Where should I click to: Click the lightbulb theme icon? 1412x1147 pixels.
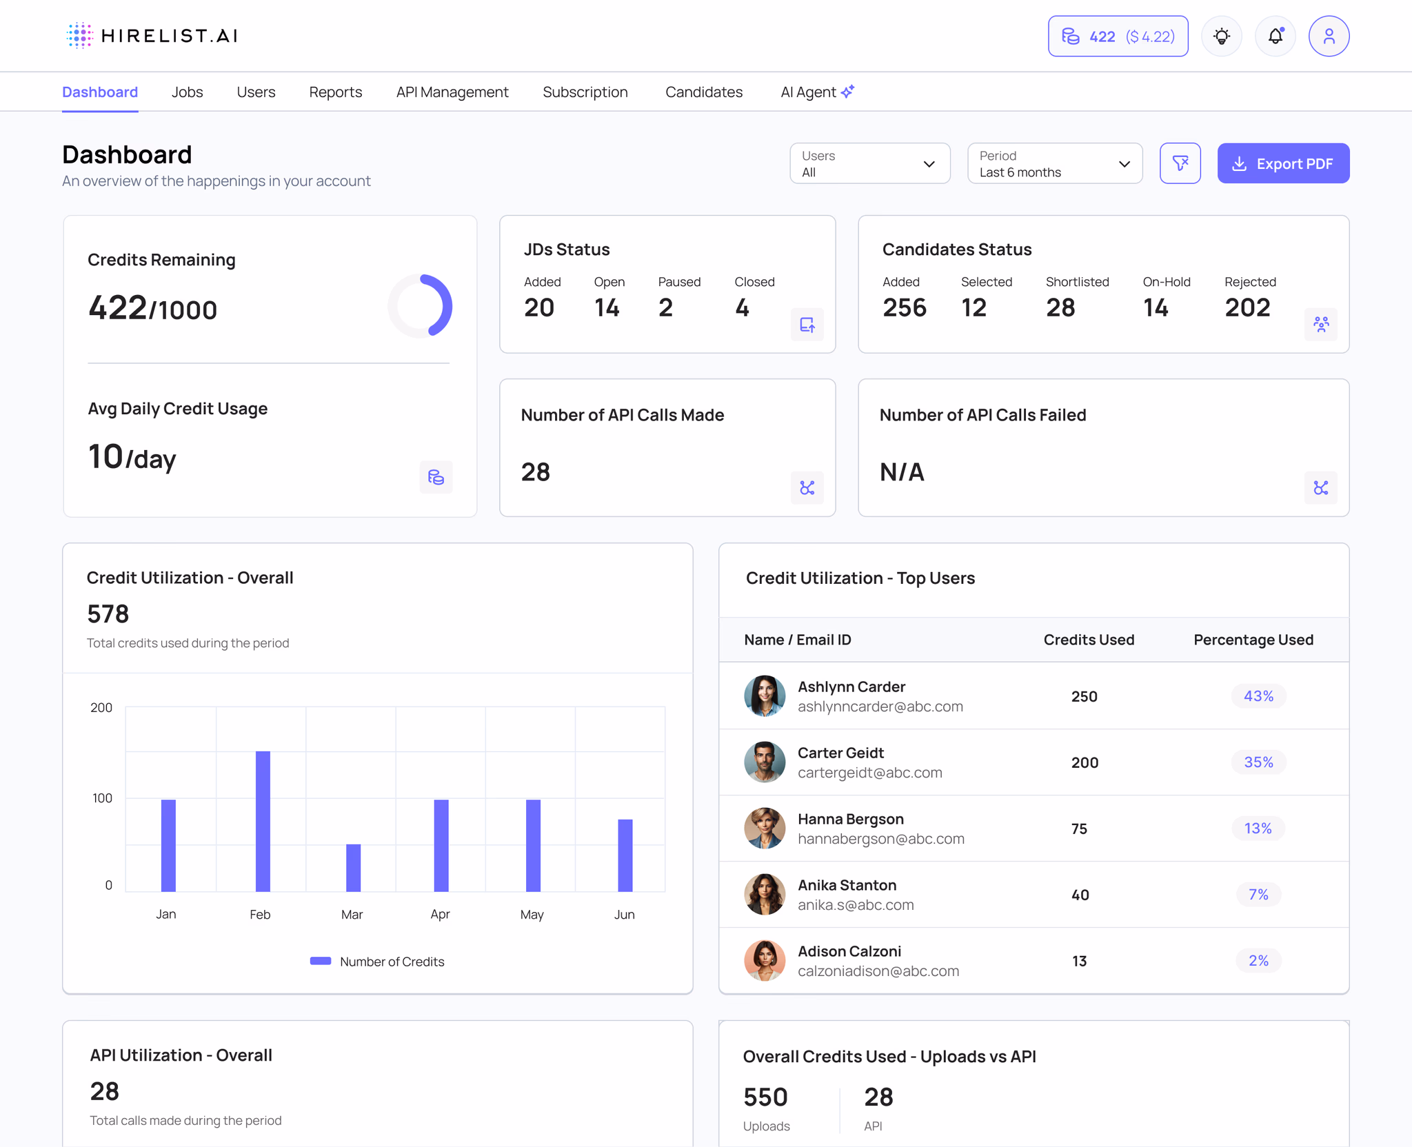(x=1221, y=36)
